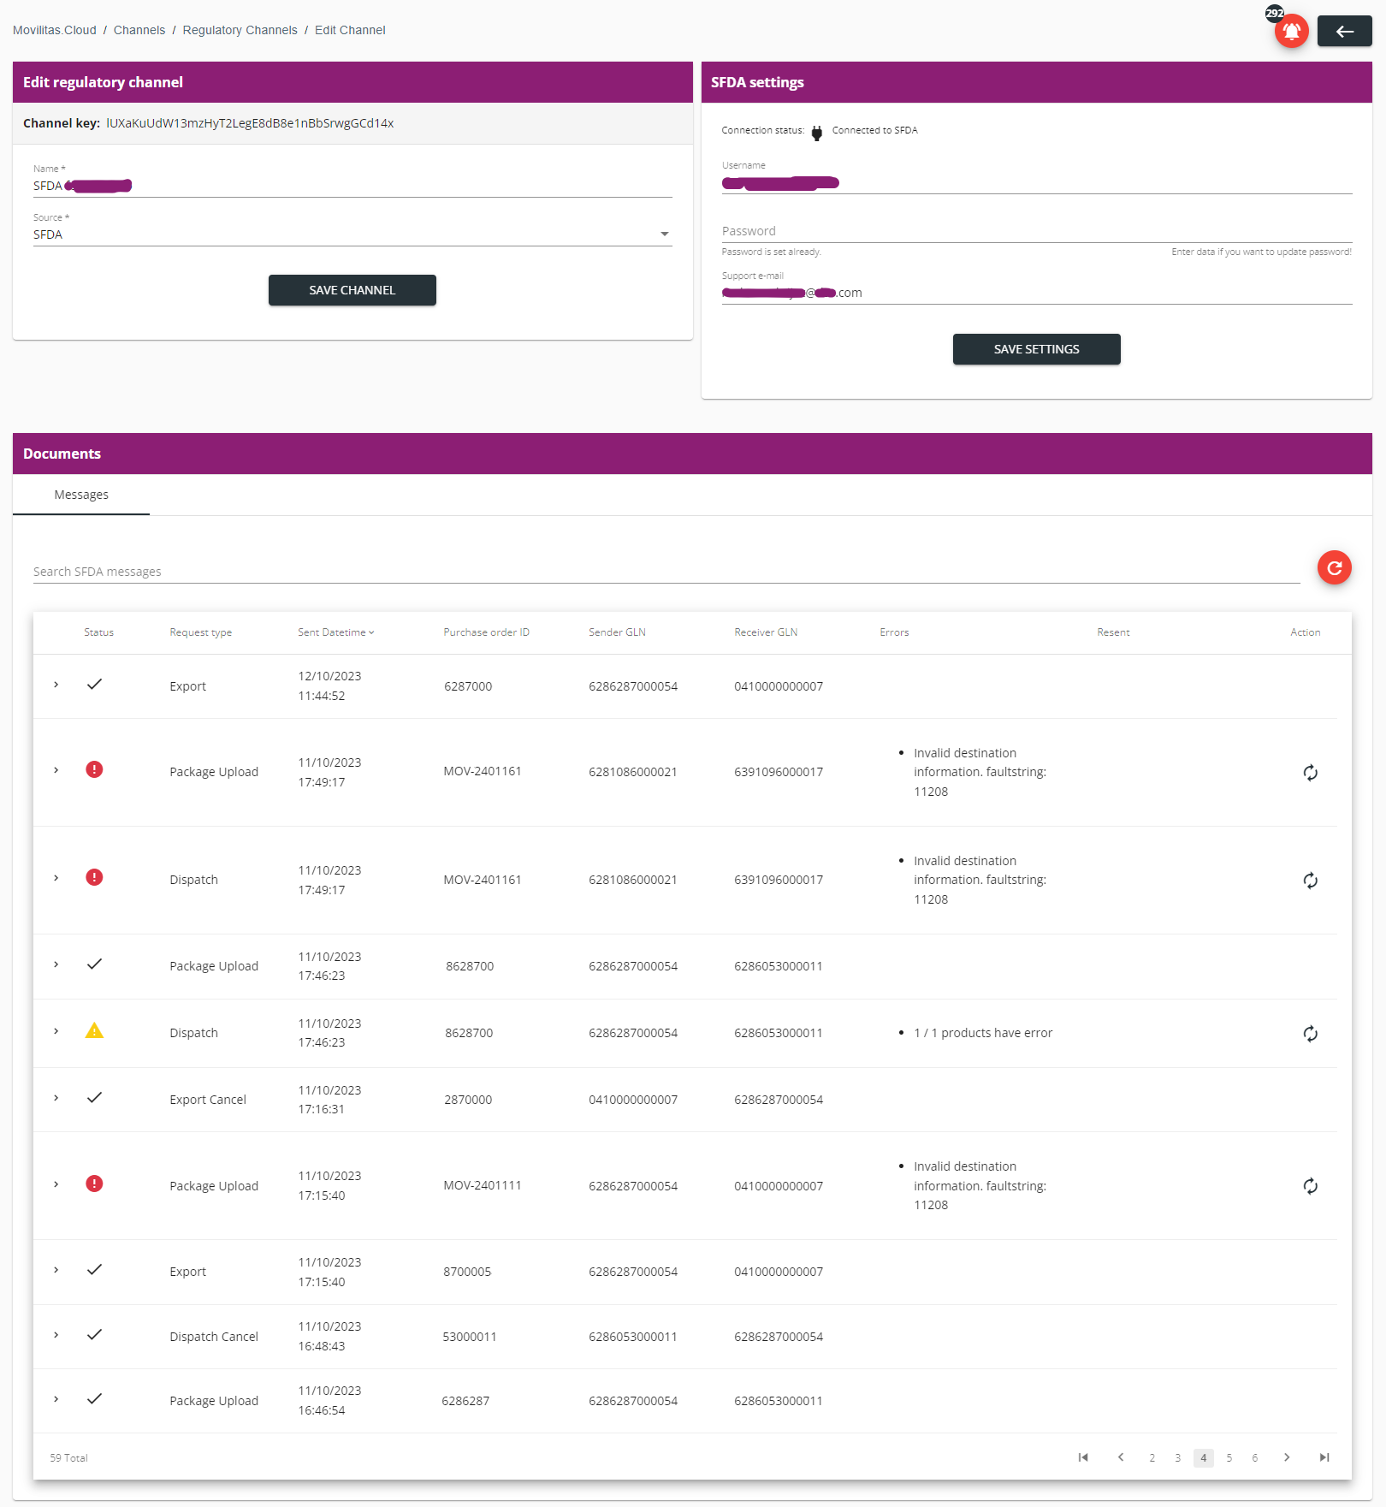Expand the Package Upload MOV-2401111 row
The image size is (1386, 1507).
[x=56, y=1184]
